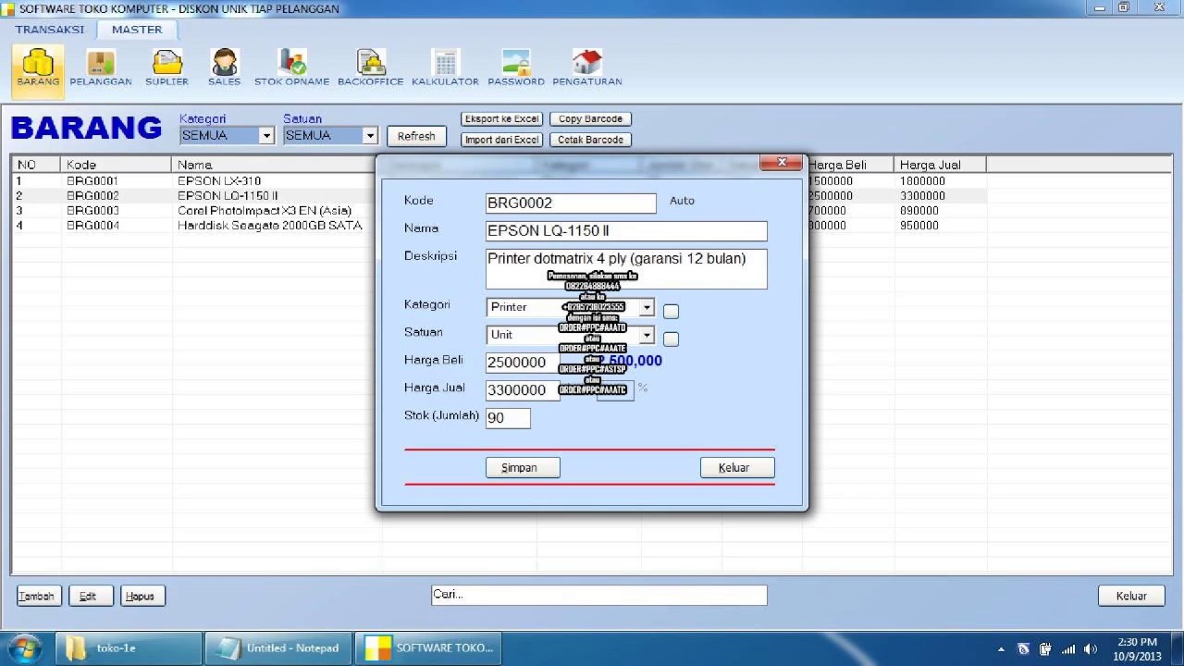Viewport: 1184px width, 666px height.
Task: Select Harga Jual value 950000
Action: point(919,226)
